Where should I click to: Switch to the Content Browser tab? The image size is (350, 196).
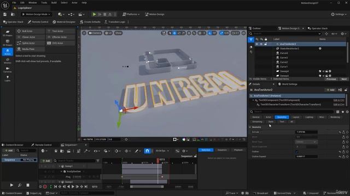point(13,145)
